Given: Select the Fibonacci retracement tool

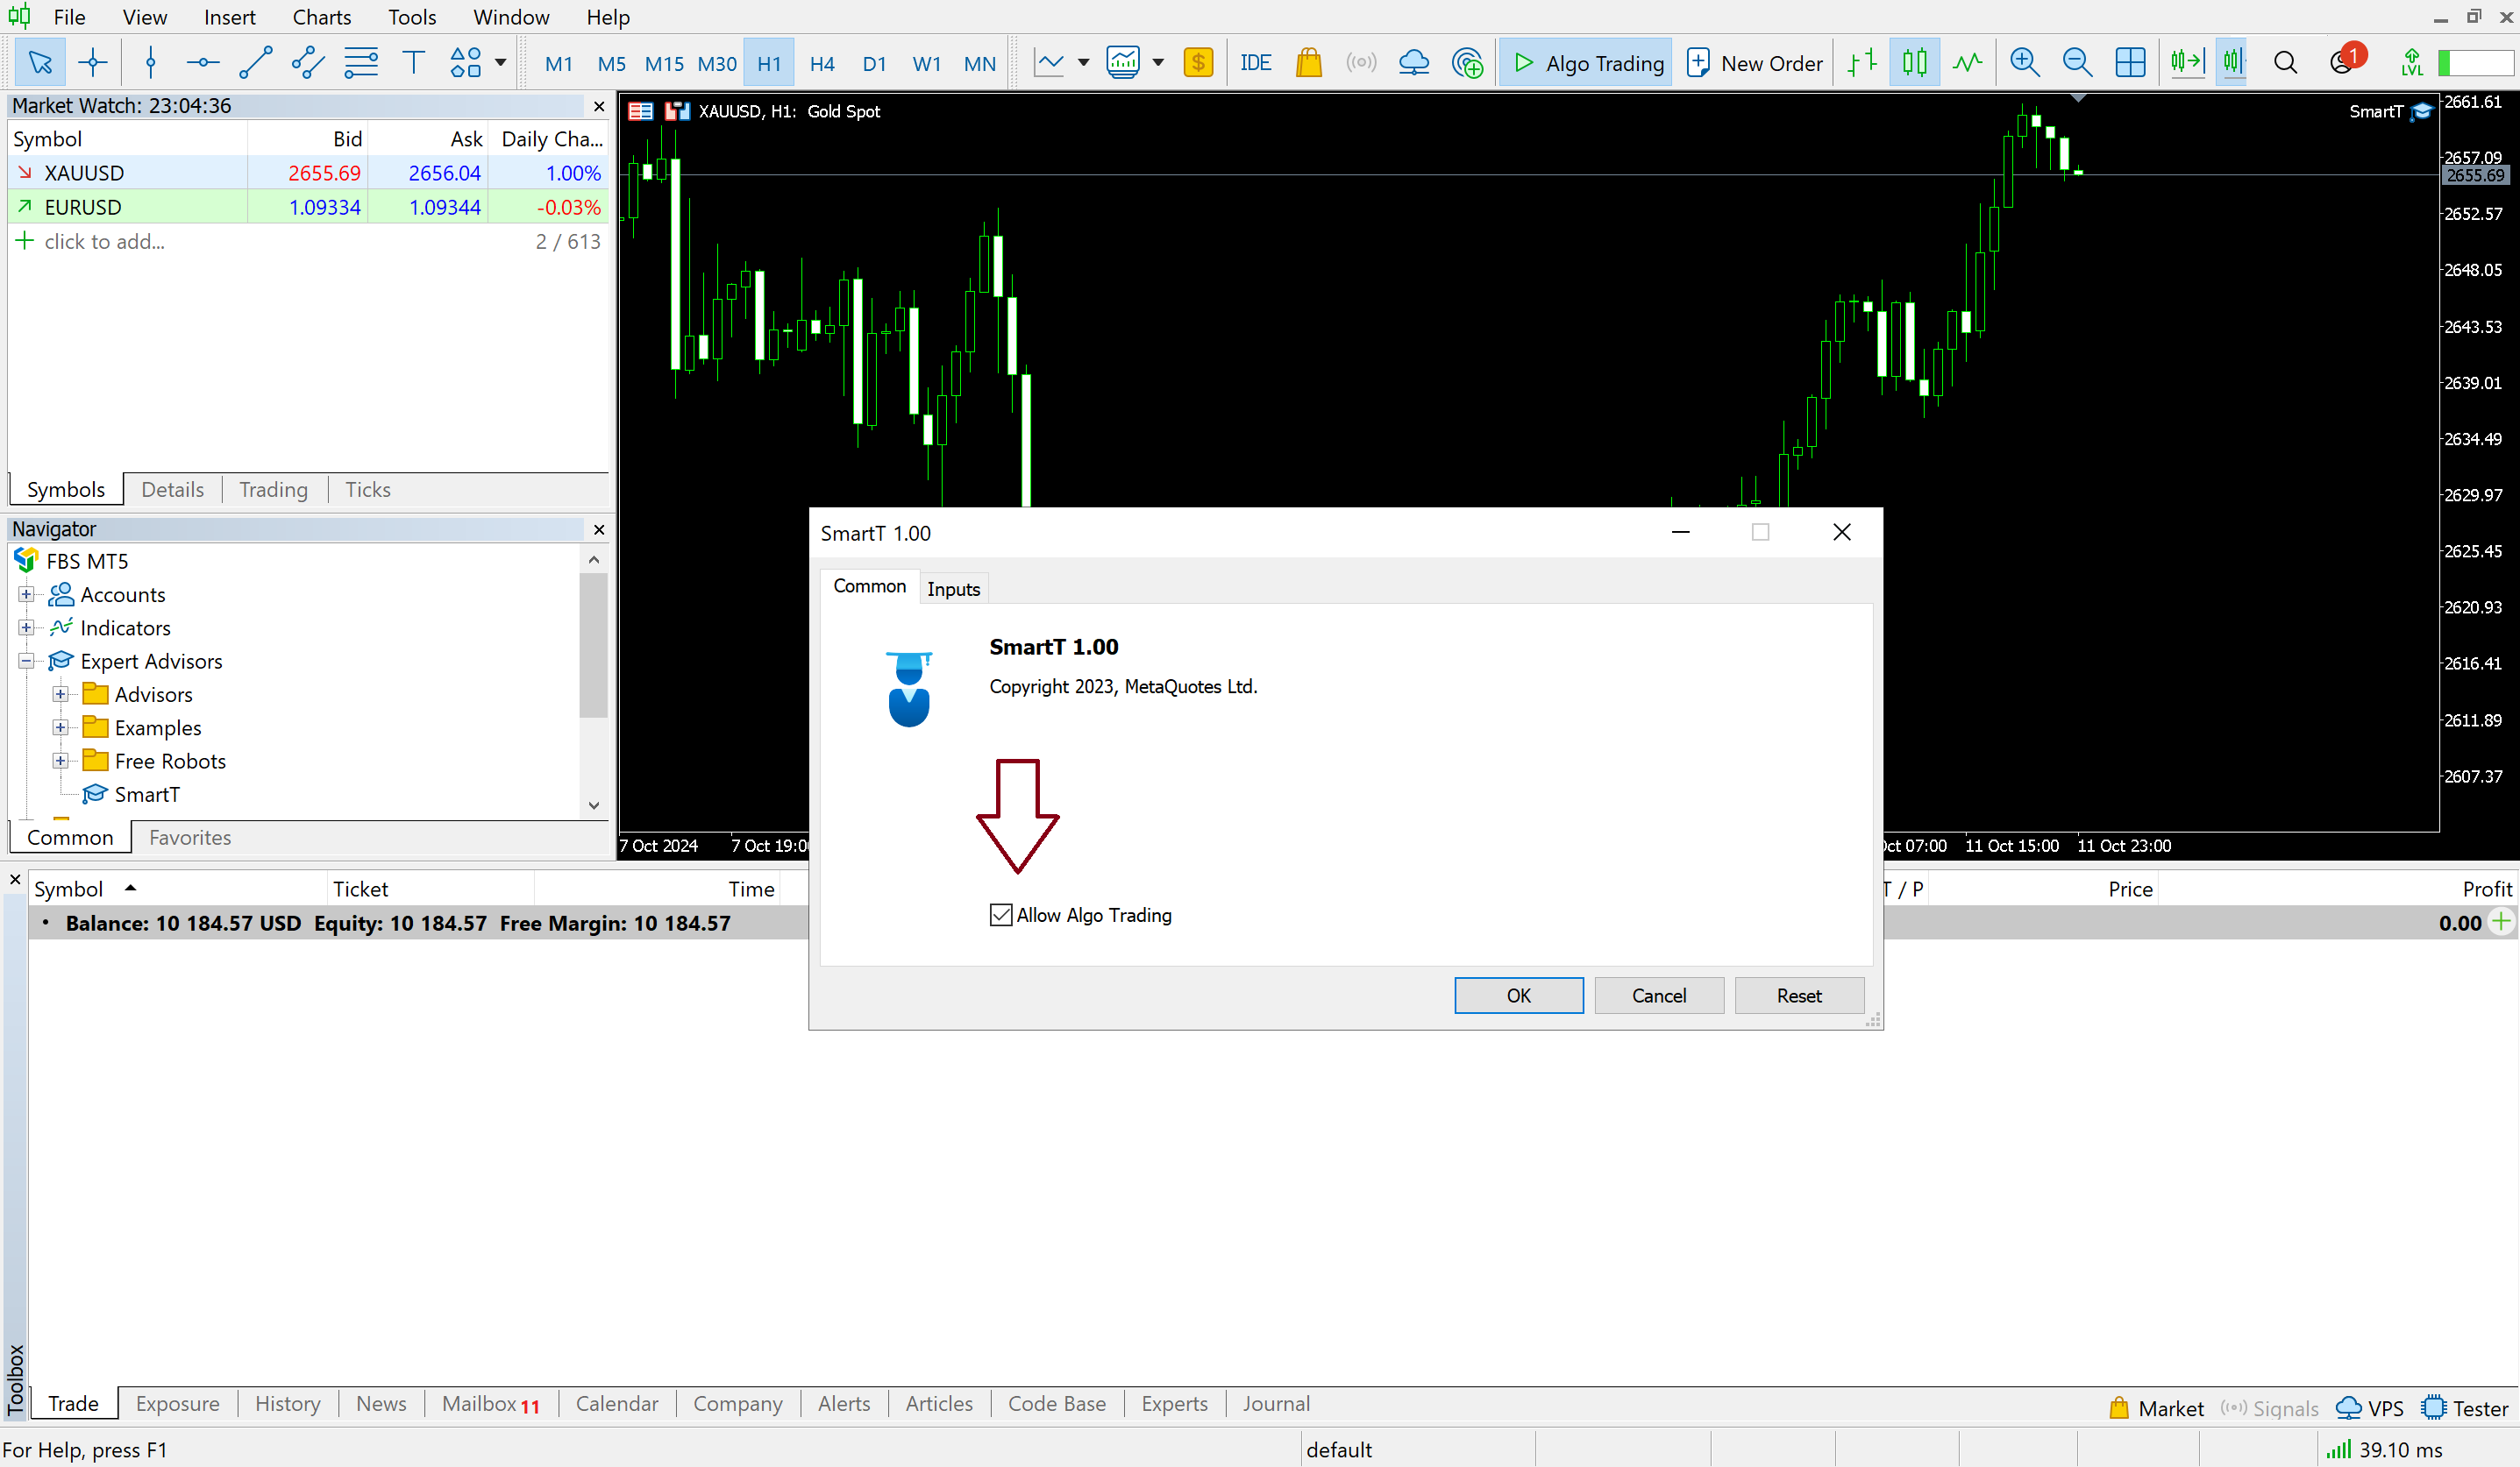Looking at the screenshot, I should click(x=361, y=63).
